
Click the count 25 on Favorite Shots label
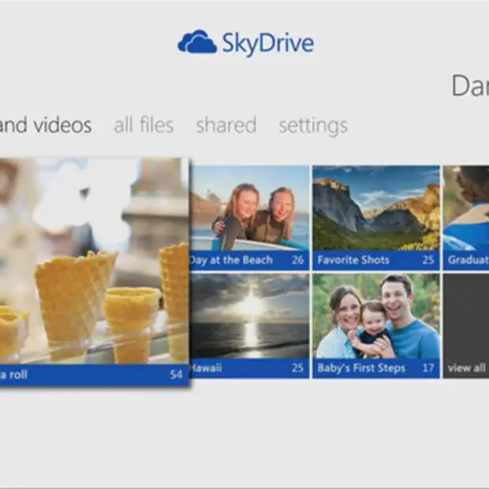coord(428,259)
